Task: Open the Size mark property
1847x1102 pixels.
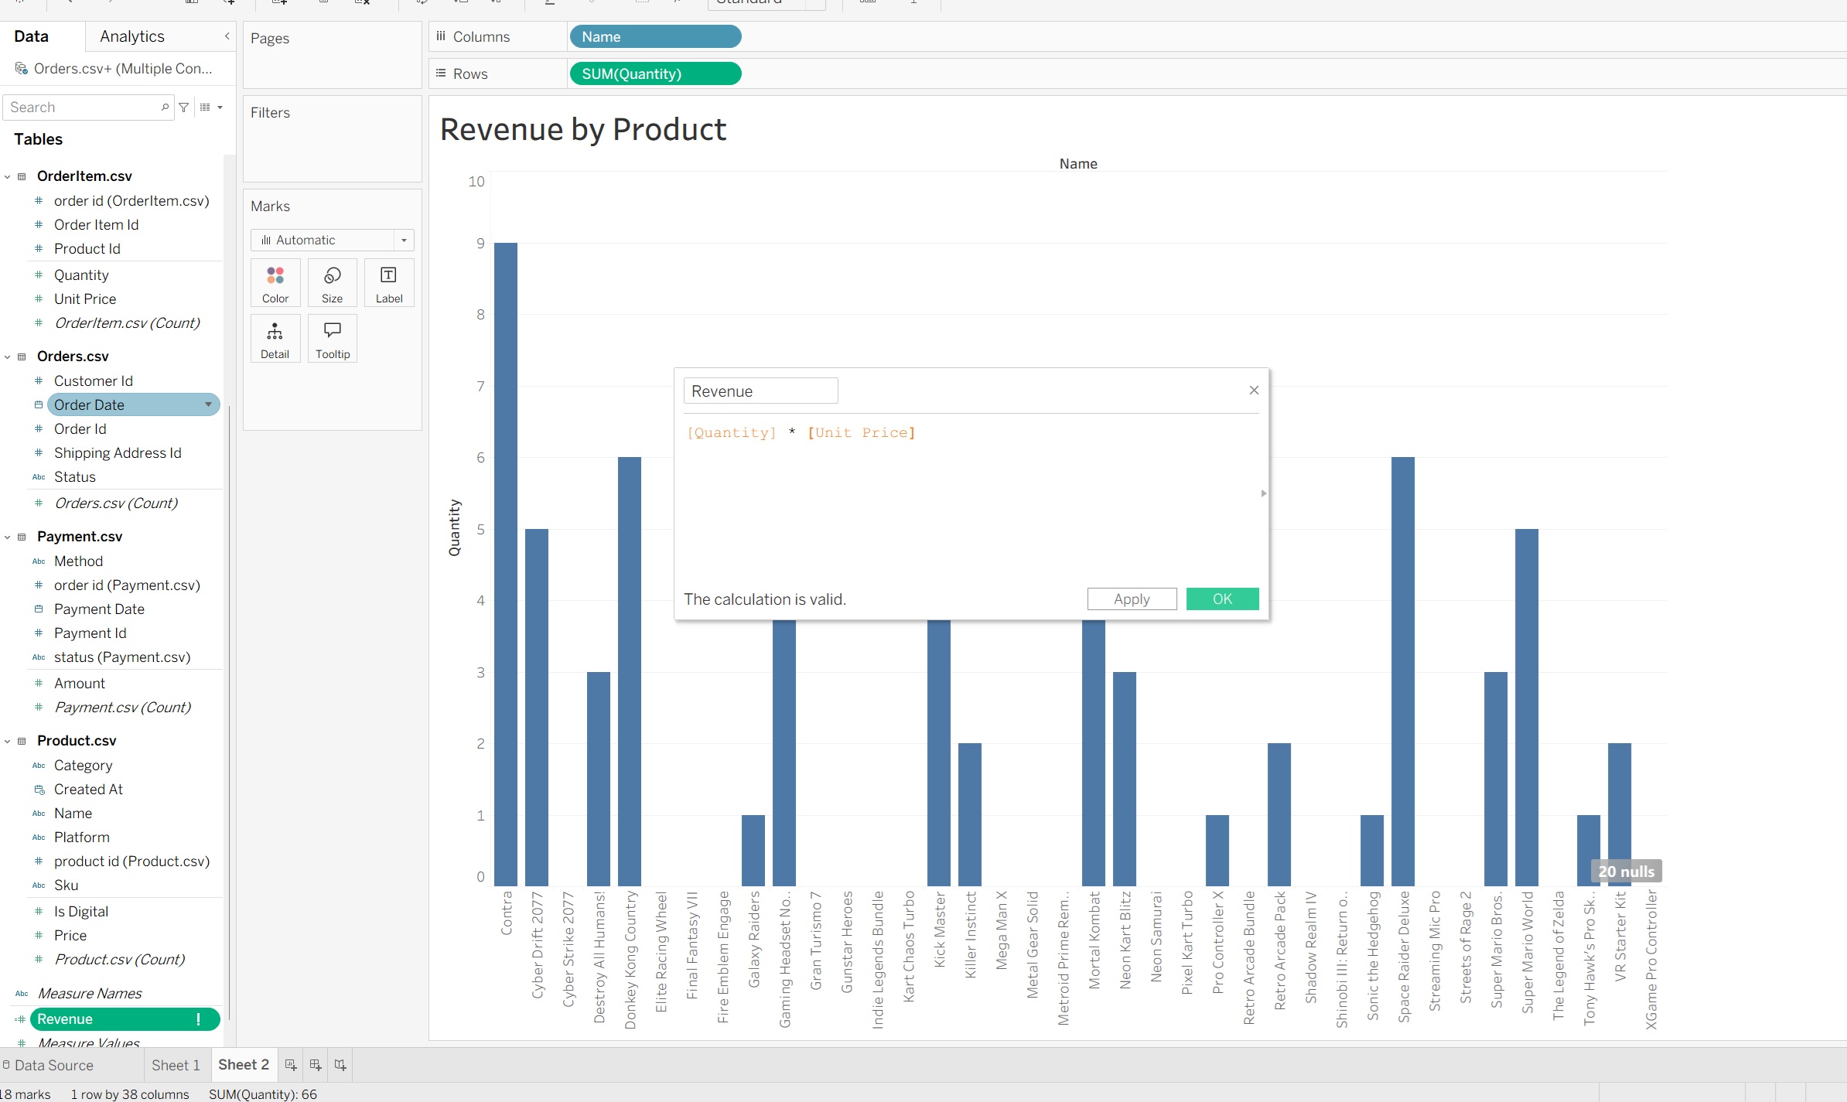Action: coord(332,282)
